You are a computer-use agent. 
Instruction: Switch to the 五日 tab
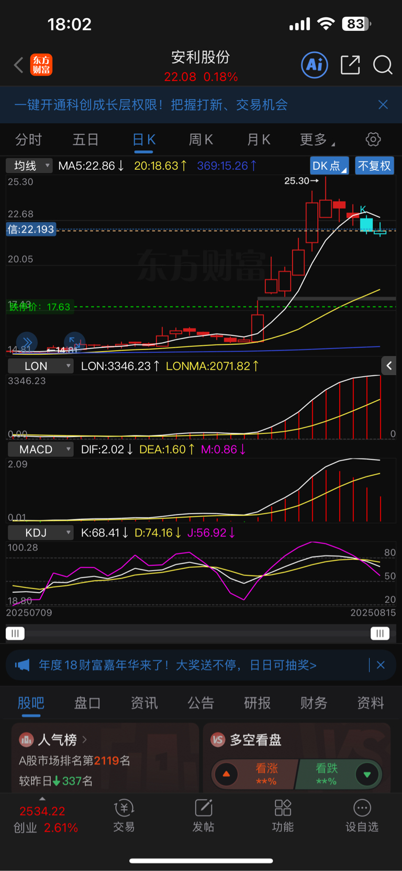(85, 139)
